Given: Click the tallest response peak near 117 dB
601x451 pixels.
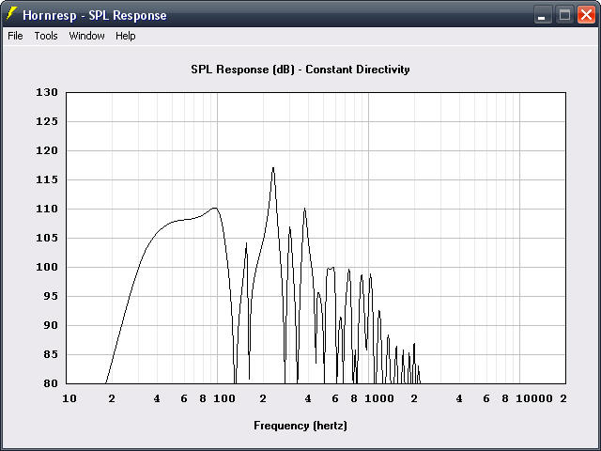Looking at the screenshot, I should coord(273,168).
